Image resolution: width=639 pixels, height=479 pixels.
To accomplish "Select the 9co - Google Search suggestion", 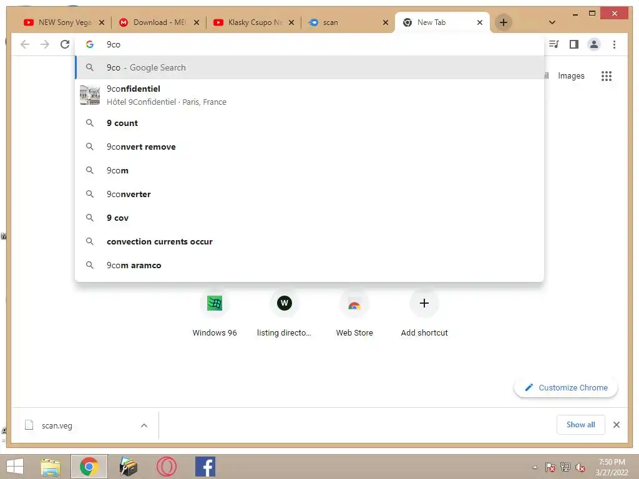I will [x=310, y=67].
